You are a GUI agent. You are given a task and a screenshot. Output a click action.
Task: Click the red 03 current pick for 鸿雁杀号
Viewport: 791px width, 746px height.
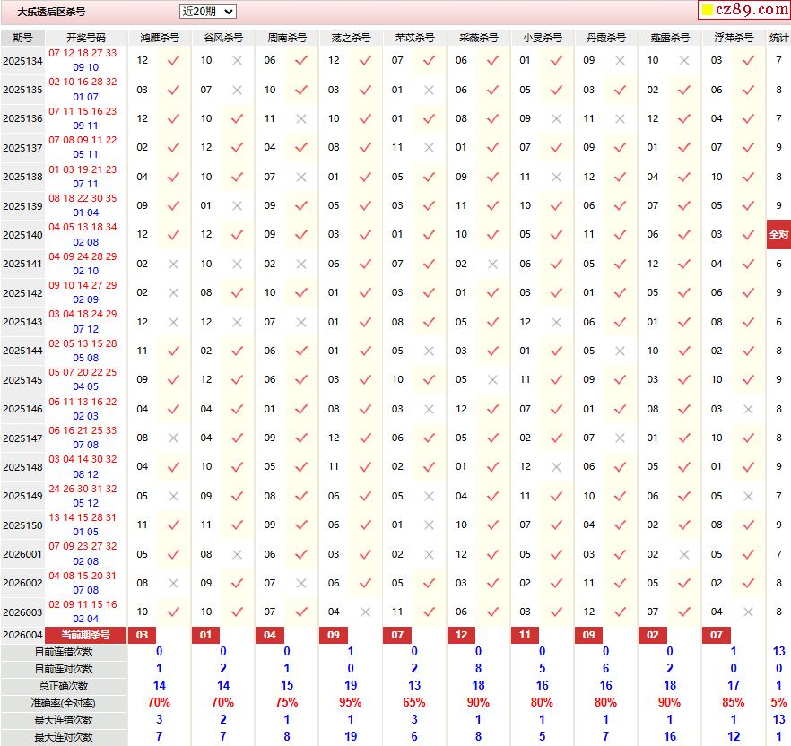pyautogui.click(x=143, y=635)
